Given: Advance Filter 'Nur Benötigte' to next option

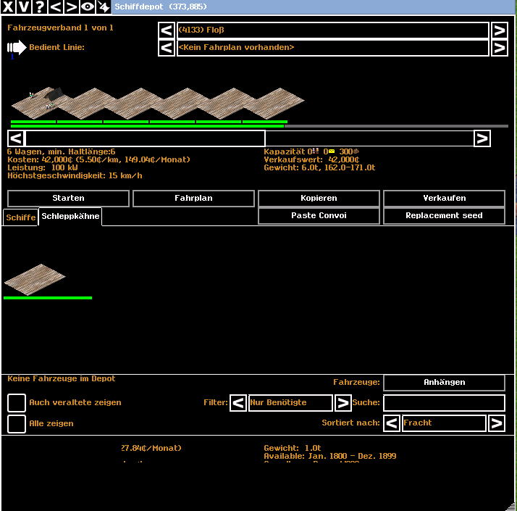Looking at the screenshot, I should pos(343,403).
